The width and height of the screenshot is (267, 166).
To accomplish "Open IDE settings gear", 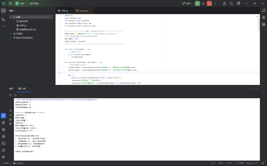I will (238, 3).
